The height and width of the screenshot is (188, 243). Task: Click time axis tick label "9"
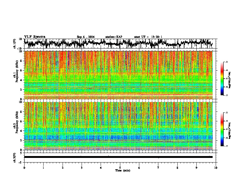(x=196, y=168)
